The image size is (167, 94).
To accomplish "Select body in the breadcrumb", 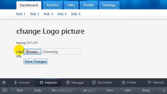I will 38,90.
